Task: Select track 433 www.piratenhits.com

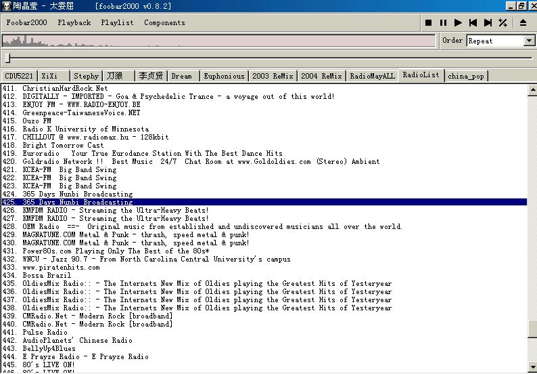Action: [x=264, y=268]
